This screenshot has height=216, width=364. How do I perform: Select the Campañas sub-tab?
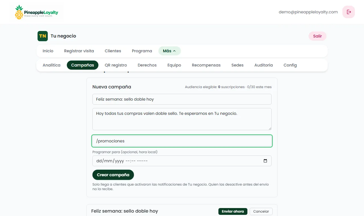click(82, 65)
